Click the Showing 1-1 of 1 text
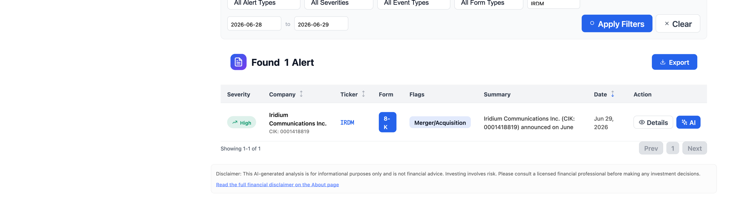 tap(240, 149)
